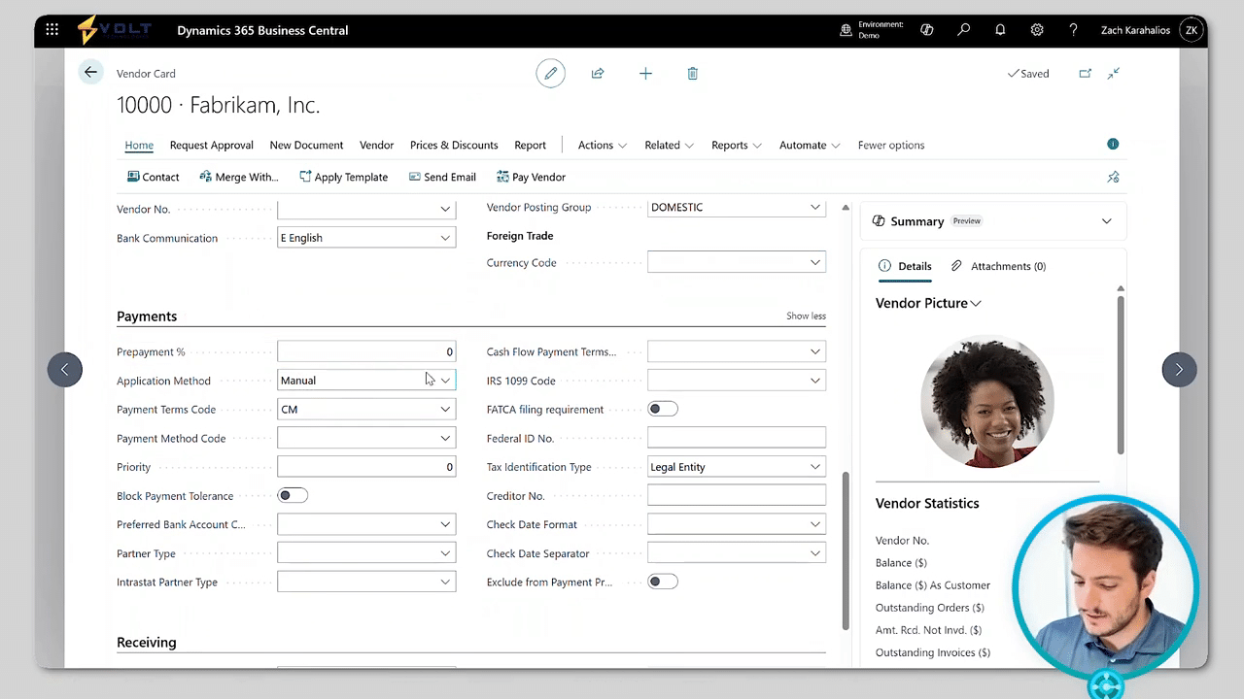1244x699 pixels.
Task: Click the edit pencil icon
Action: (550, 73)
